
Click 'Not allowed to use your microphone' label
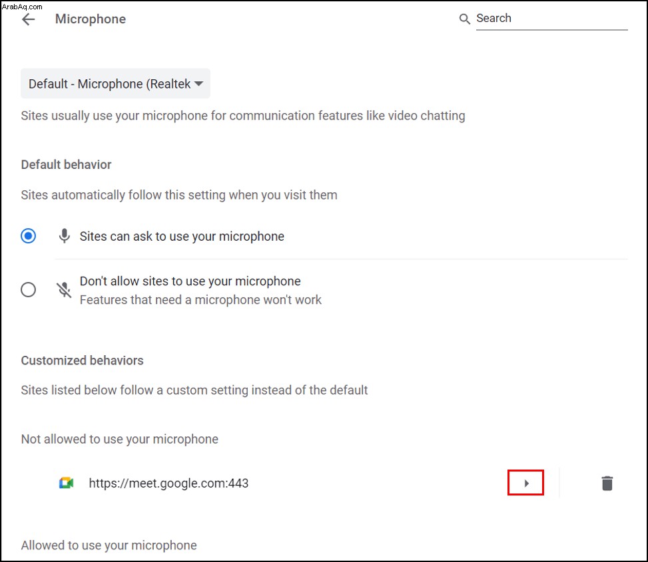[120, 439]
